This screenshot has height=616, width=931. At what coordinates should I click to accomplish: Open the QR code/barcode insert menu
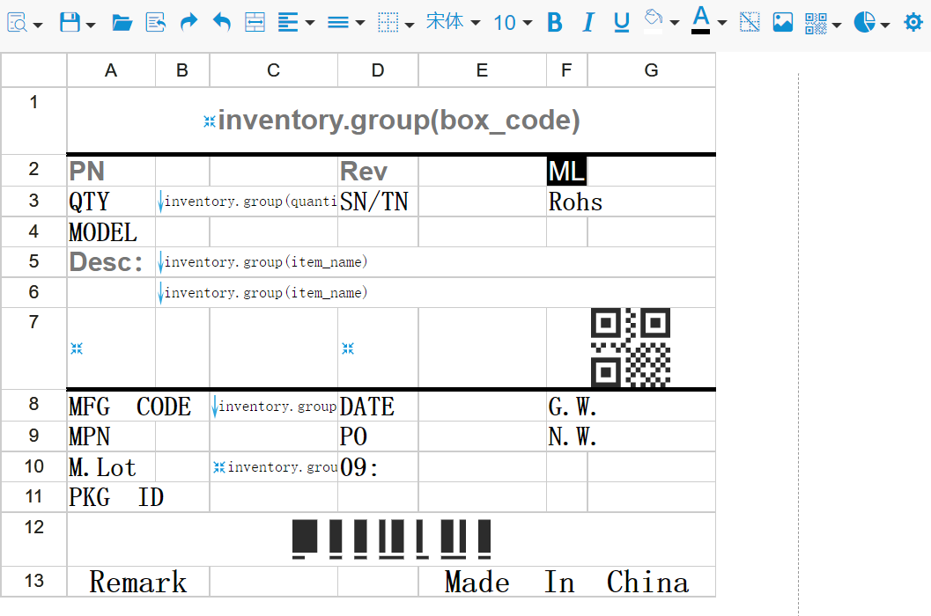point(823,23)
